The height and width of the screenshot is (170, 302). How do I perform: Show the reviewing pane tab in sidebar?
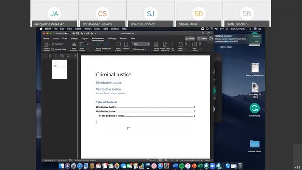point(62,56)
